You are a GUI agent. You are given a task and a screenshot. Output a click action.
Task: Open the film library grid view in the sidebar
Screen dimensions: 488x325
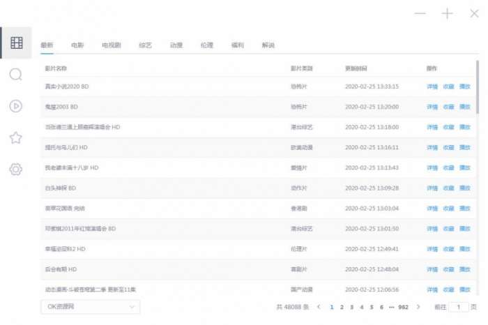(16, 43)
